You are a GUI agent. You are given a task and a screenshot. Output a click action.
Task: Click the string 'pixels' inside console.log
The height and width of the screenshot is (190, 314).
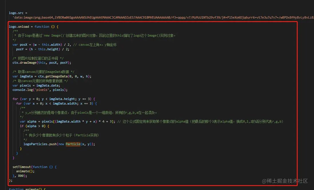pos(42,90)
